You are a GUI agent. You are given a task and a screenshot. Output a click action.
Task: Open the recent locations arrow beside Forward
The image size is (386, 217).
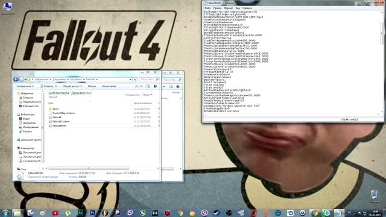[25, 80]
